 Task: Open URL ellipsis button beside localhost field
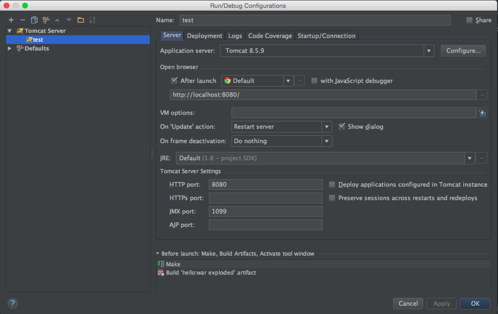pos(482,95)
